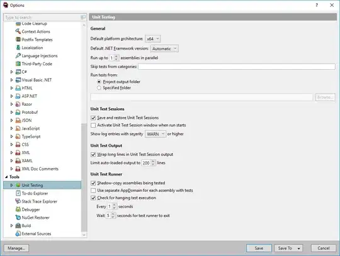Select the Build item under Tools
This screenshot has height=256, width=340.
click(26, 225)
